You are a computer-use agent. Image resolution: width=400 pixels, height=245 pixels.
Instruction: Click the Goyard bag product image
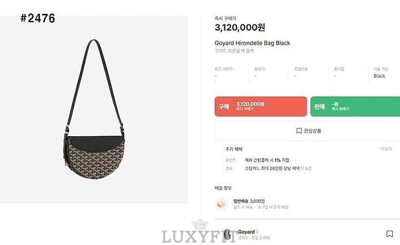click(x=94, y=109)
